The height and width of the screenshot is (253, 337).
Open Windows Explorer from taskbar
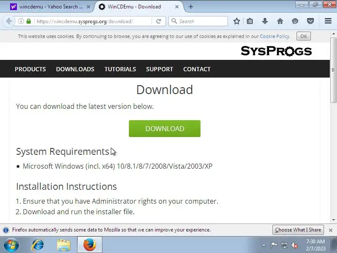[64, 245]
